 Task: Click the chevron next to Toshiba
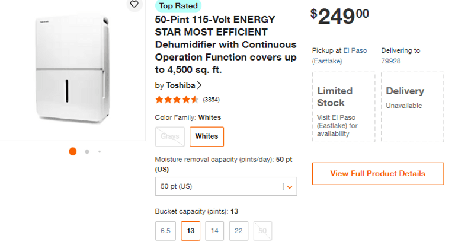[x=200, y=85]
